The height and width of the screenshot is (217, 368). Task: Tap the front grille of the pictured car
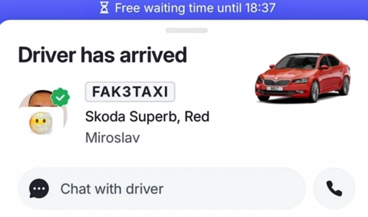(277, 82)
